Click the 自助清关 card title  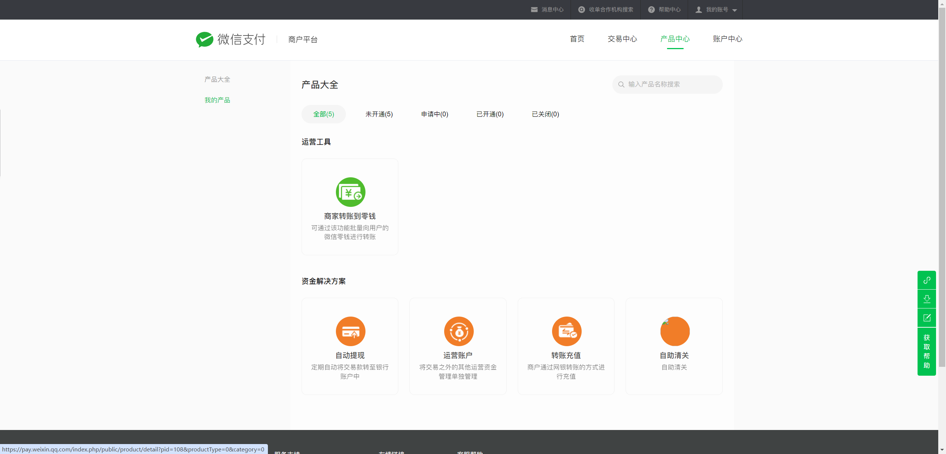click(x=674, y=355)
